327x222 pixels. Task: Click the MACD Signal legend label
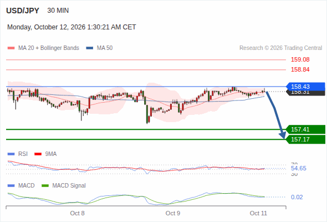pos(69,186)
